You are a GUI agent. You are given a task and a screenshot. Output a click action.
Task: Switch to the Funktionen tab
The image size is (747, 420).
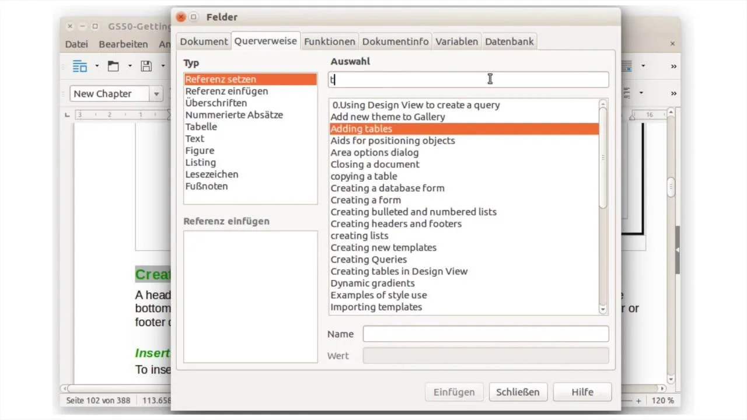tap(329, 41)
